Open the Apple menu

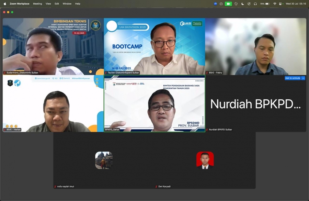[x=5, y=4]
